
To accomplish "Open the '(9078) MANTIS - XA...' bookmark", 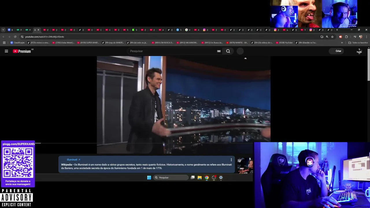I will click(x=237, y=43).
